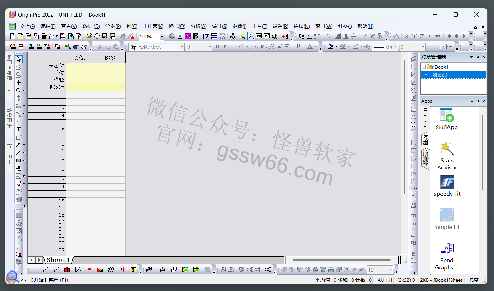
Task: Open the Object Manager panel menu arrow
Action: [472, 57]
